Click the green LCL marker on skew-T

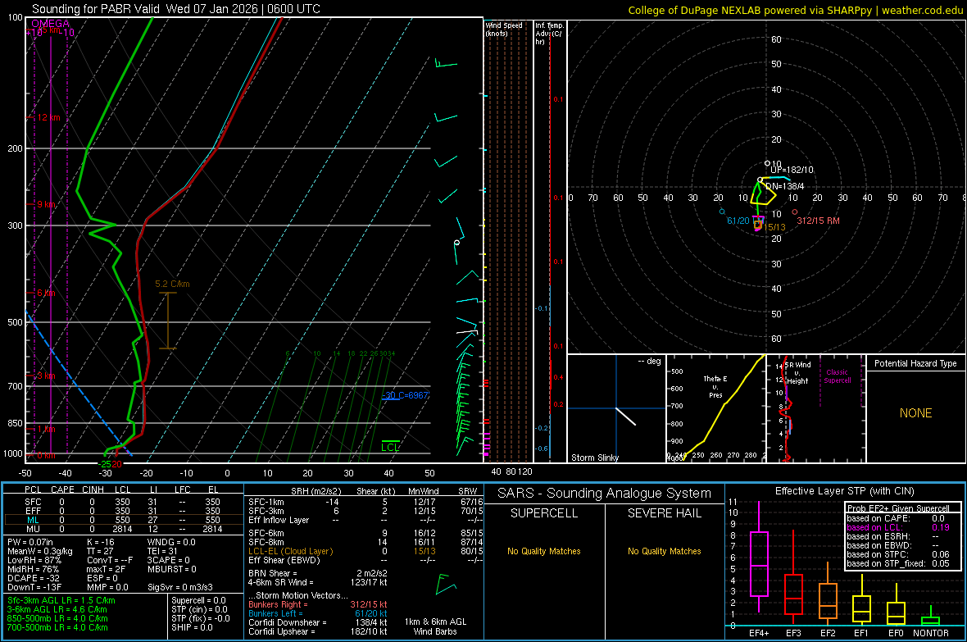(390, 447)
